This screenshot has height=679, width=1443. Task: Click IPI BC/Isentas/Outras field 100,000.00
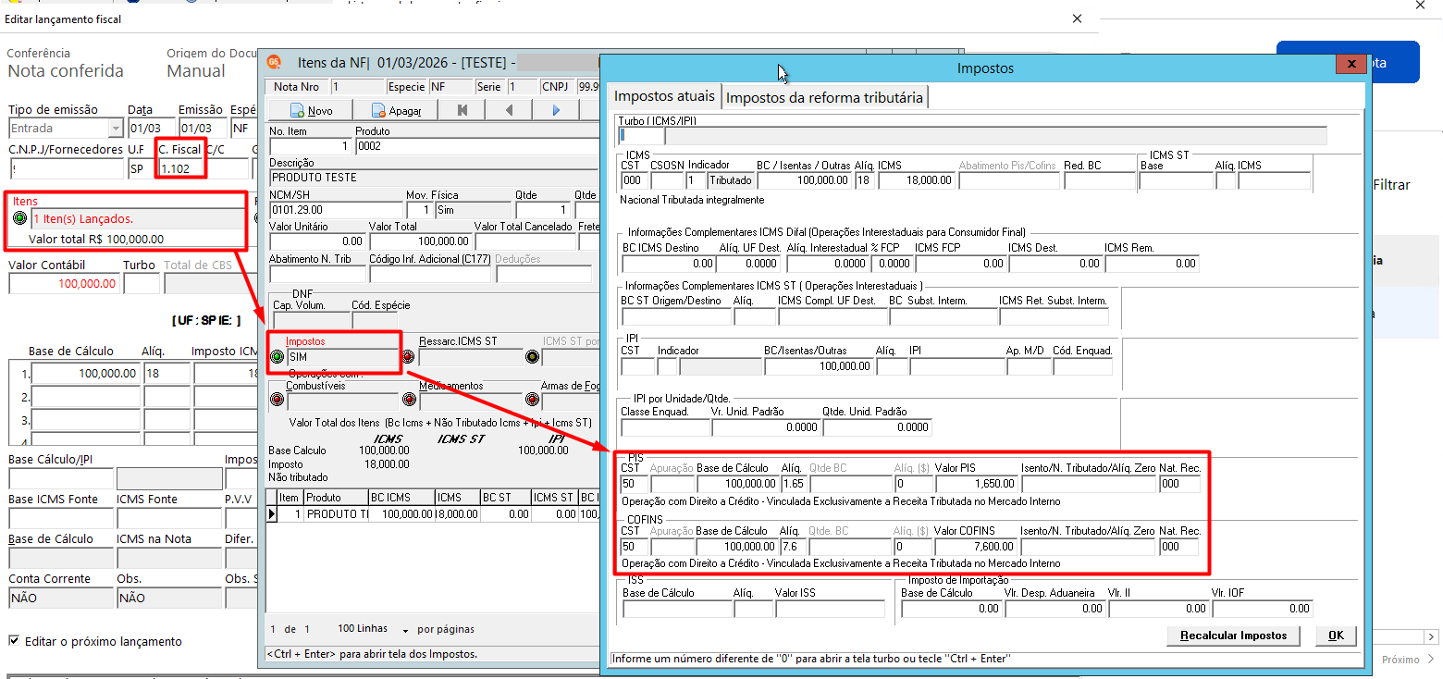tap(820, 366)
